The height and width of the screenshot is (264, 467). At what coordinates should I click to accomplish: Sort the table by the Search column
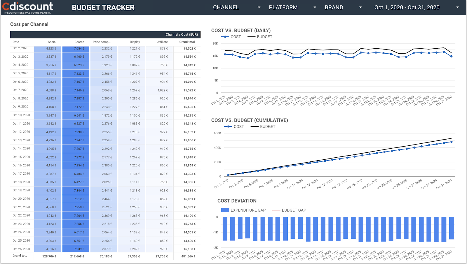[x=79, y=42]
